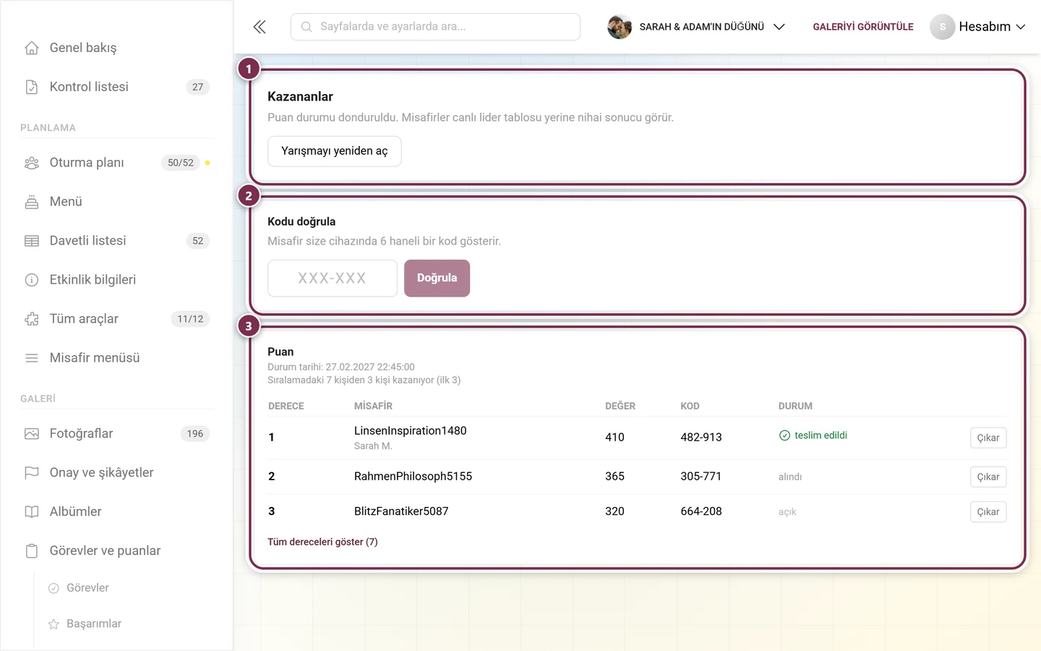Click Tüm dereceleri göster (7) link

pos(322,542)
